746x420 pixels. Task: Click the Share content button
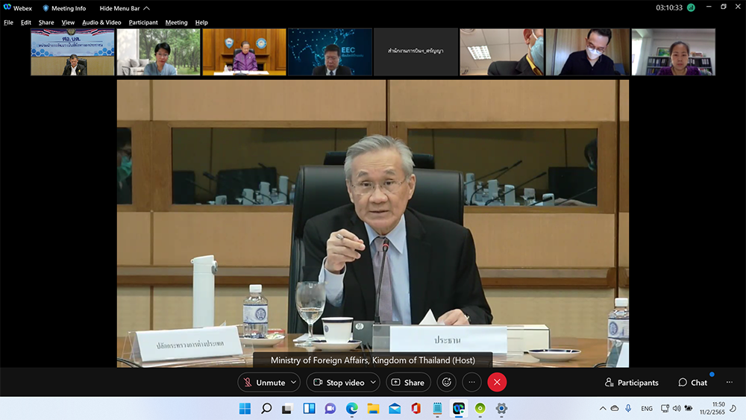pyautogui.click(x=408, y=383)
